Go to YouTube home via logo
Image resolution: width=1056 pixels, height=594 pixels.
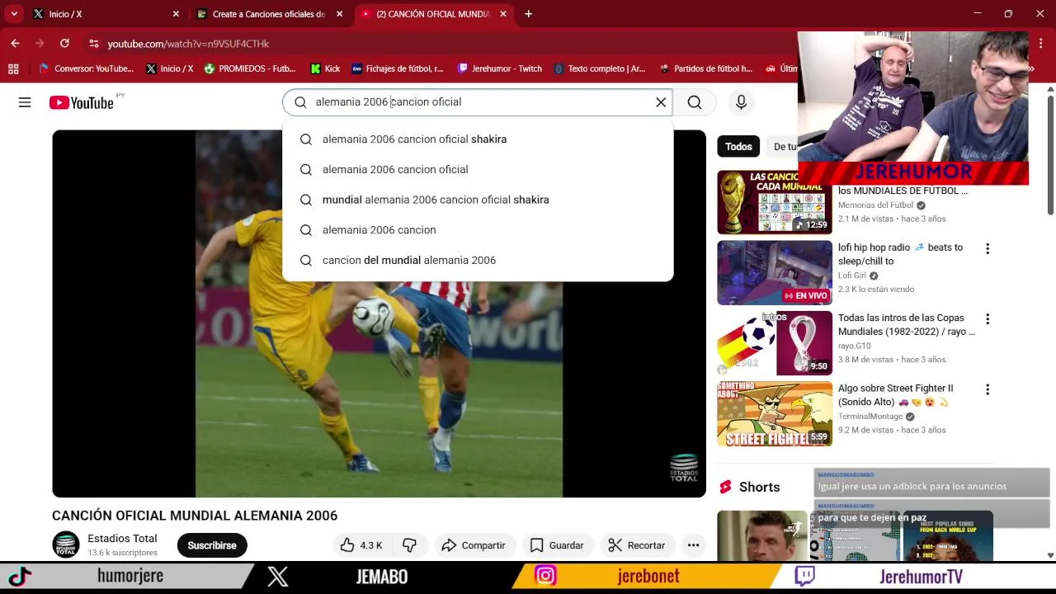[81, 102]
